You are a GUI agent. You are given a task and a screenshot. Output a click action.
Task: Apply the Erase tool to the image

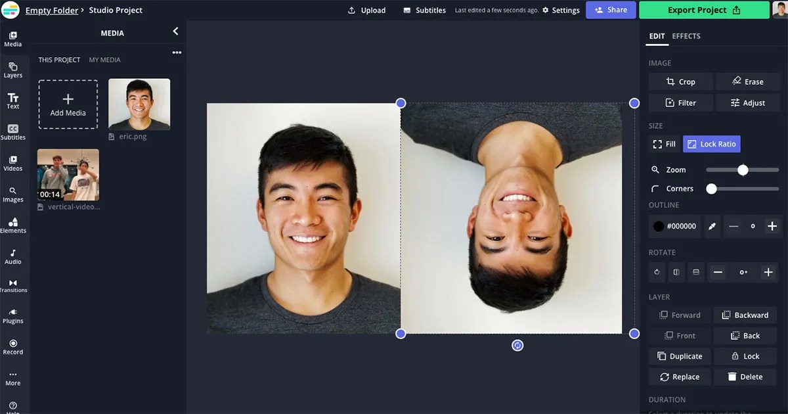[747, 81]
